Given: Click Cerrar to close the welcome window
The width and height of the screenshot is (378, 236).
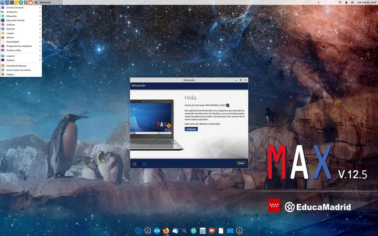Looking at the screenshot, I should (241, 163).
